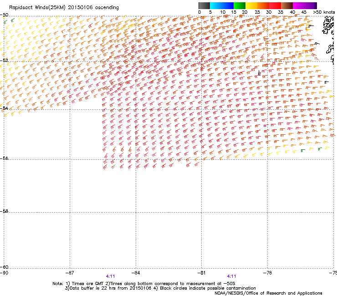This screenshot has width=337, height=296.
Task: Select the orange 25-30 knots legend segment
Action: (263, 5)
